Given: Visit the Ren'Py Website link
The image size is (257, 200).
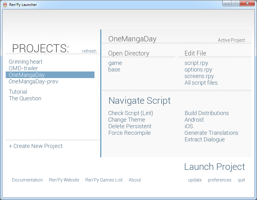Looking at the screenshot, I should [x=64, y=180].
